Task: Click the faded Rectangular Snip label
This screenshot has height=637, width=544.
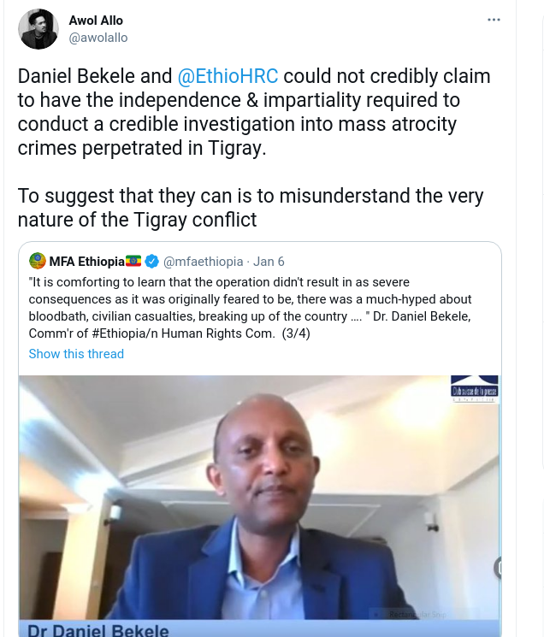Action: (x=417, y=614)
